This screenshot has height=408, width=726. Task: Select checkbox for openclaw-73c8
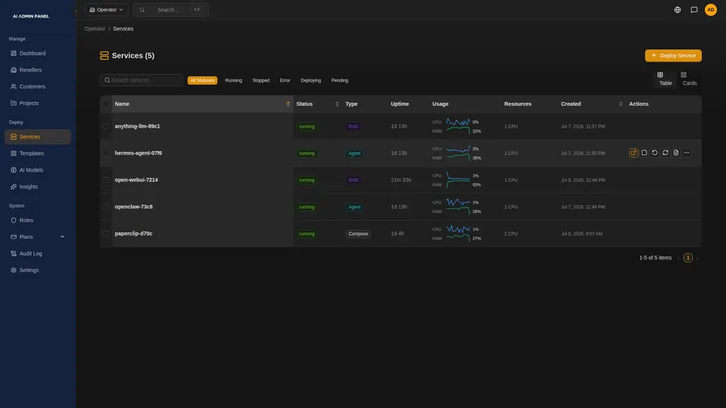(106, 207)
